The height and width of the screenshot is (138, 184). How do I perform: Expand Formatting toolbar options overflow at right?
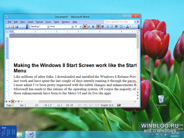click(139, 27)
